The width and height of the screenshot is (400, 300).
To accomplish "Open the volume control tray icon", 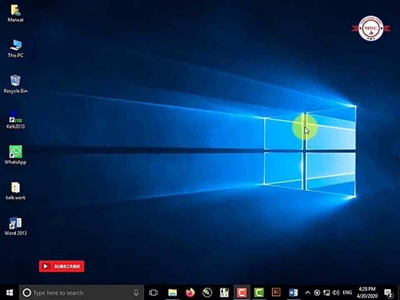I will 336,292.
